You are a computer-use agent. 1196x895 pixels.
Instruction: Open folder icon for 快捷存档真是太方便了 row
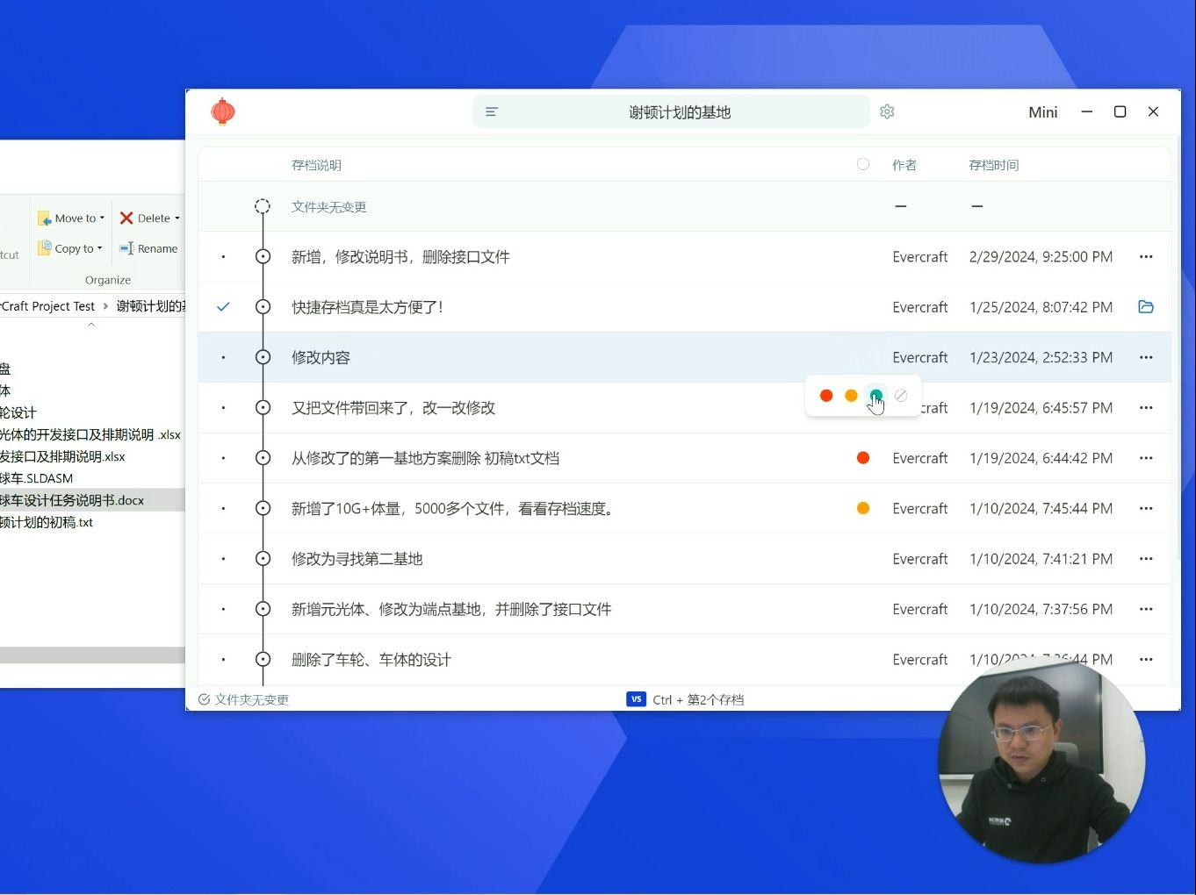click(x=1146, y=307)
